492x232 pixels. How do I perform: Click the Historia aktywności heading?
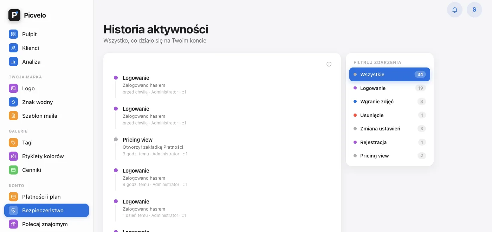pos(156,29)
